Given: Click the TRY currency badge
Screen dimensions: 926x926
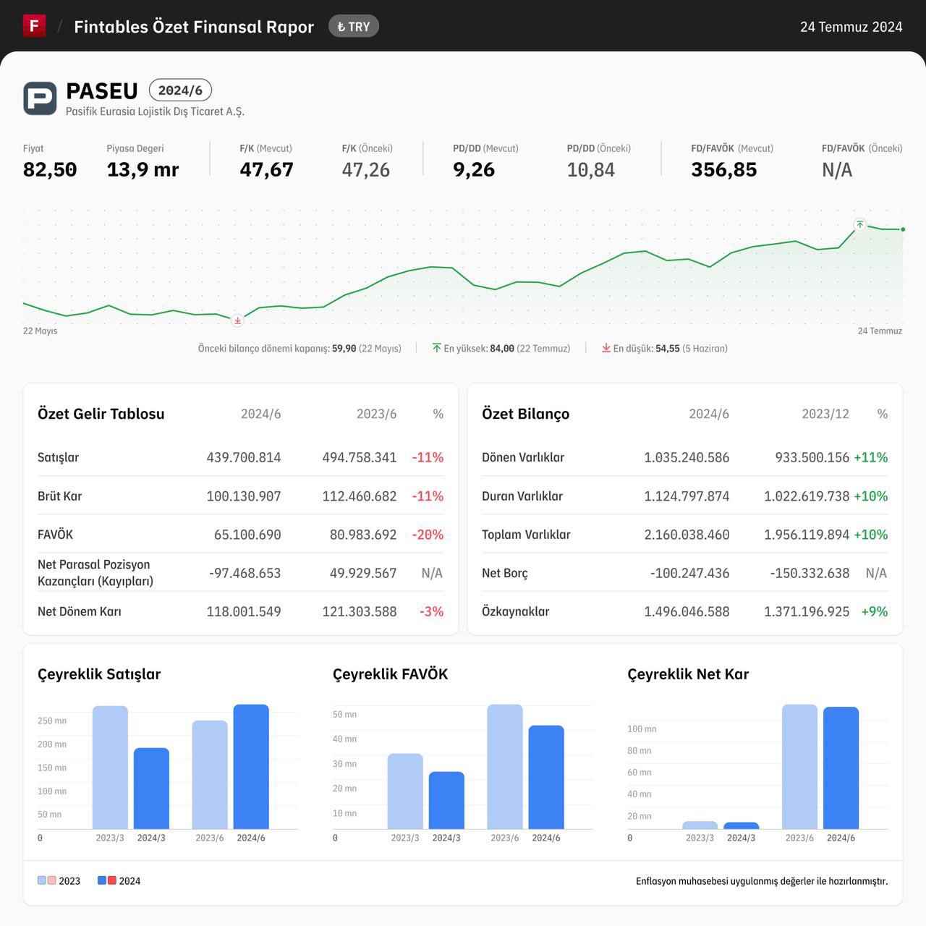Looking at the screenshot, I should tap(354, 27).
